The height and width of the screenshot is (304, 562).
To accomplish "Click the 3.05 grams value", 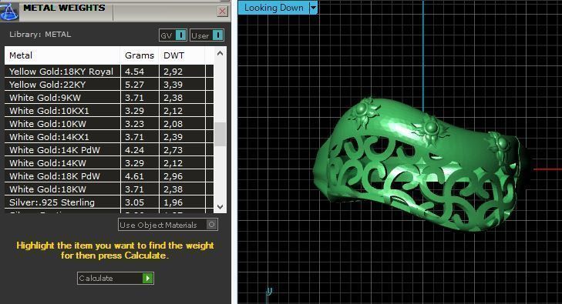I will [x=134, y=202].
